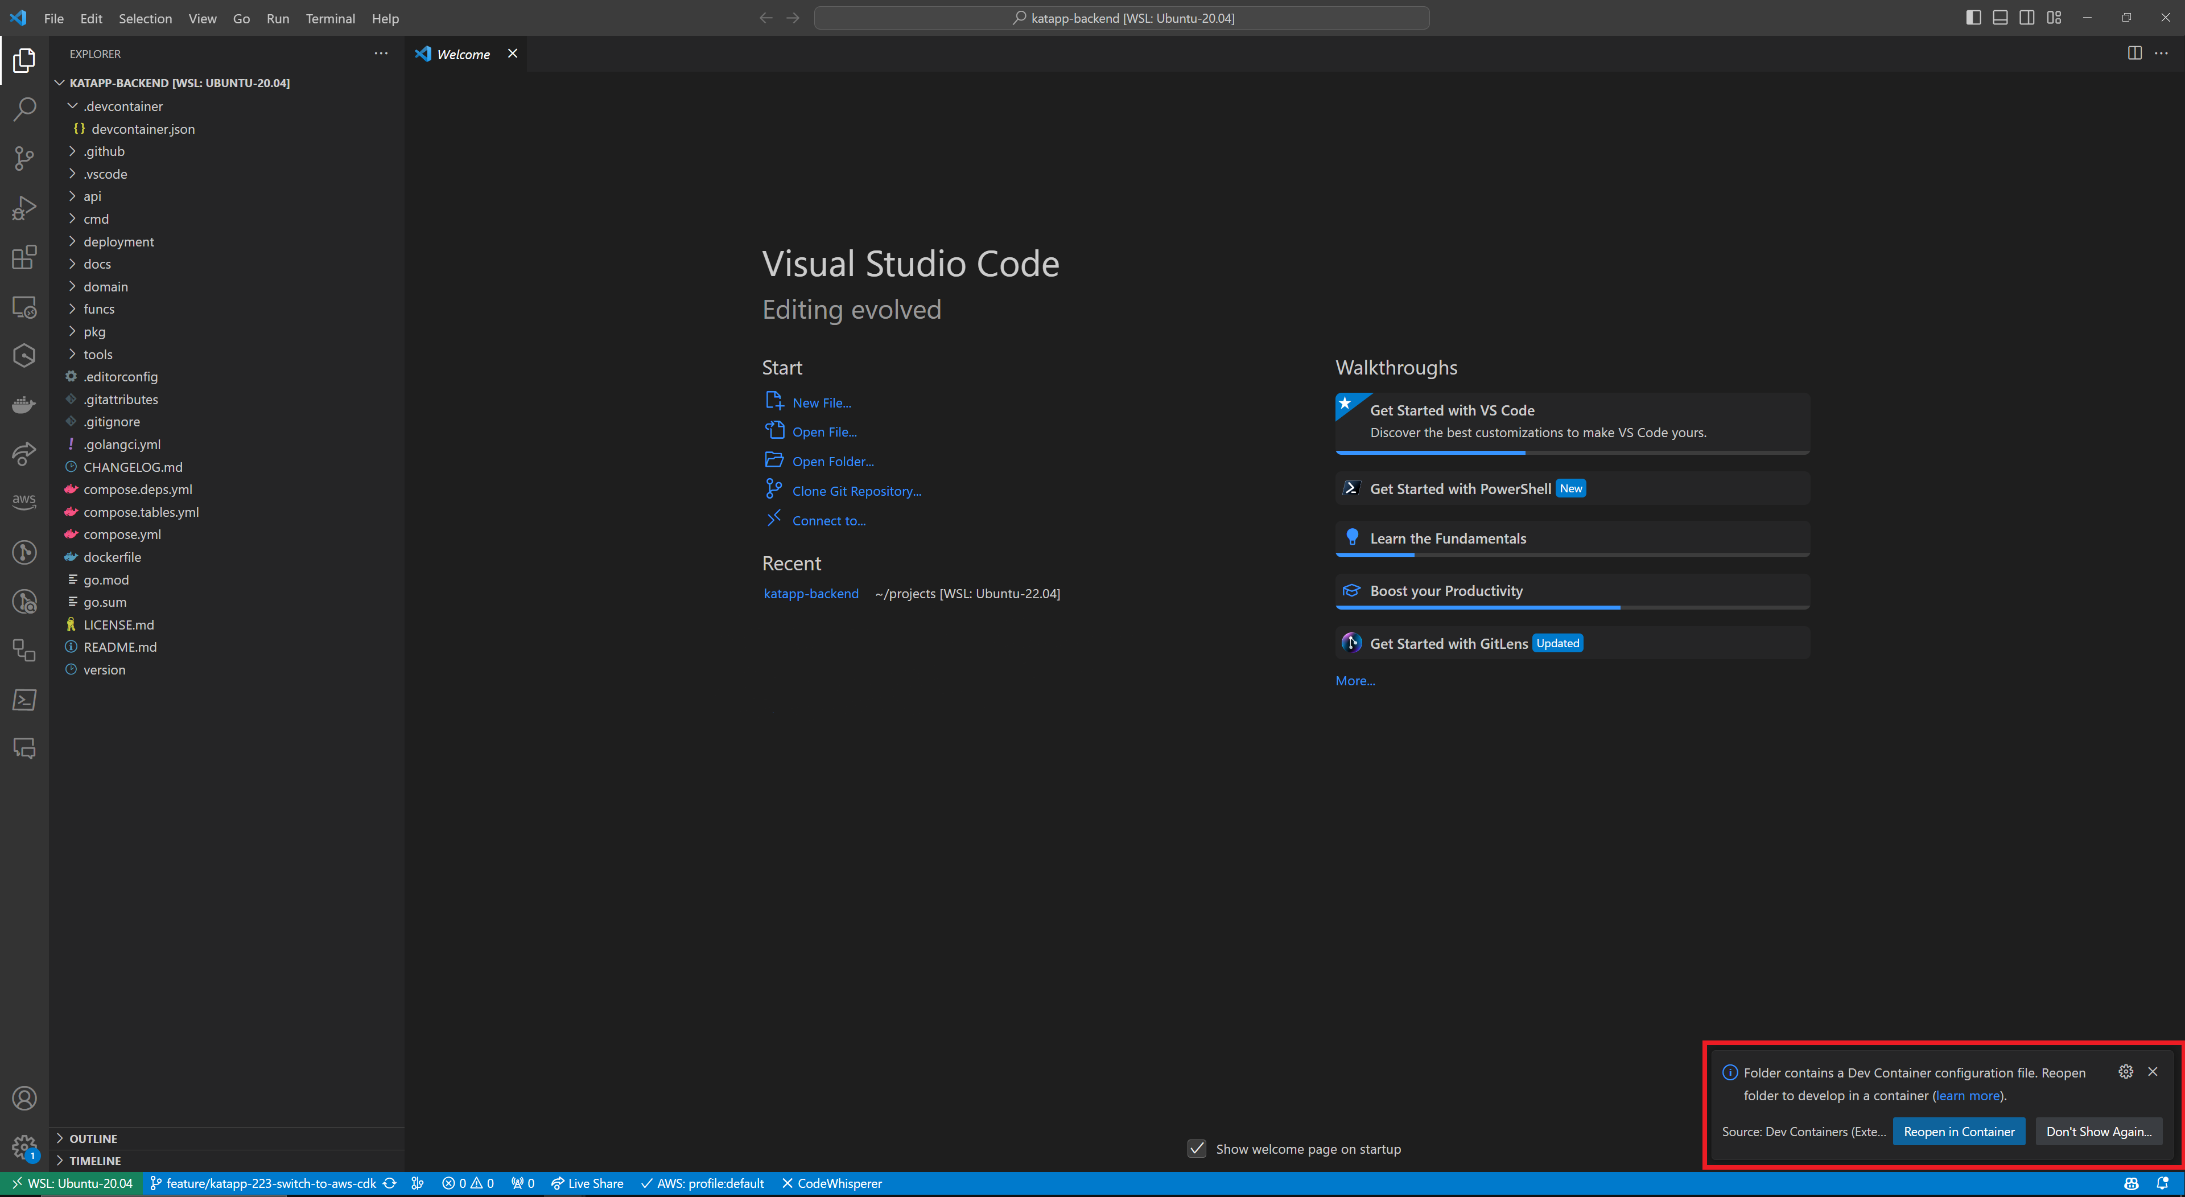Click the WSL: Ubuntu-20.04 remote indicator

point(72,1183)
